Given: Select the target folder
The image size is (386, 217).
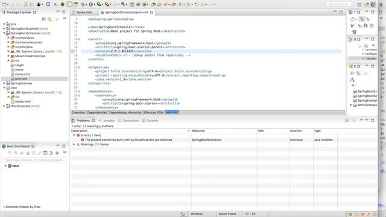Looking at the screenshot, I should click(x=19, y=65).
